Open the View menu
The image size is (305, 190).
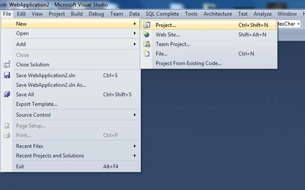[37, 14]
